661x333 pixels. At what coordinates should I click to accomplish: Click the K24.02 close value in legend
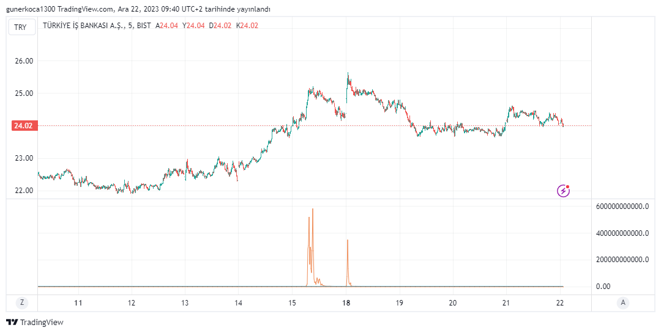tap(247, 26)
